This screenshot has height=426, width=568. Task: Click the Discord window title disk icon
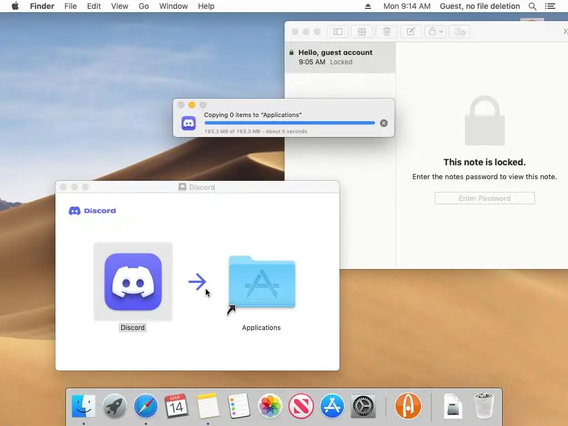click(182, 187)
